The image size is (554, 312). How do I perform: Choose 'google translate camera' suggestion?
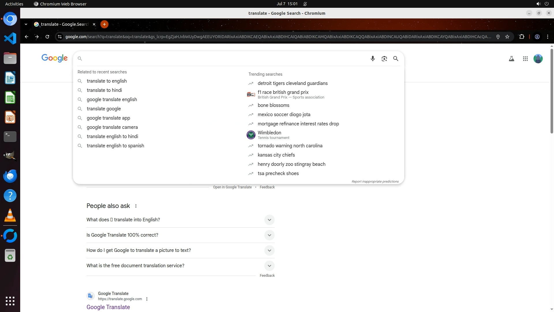click(x=112, y=127)
